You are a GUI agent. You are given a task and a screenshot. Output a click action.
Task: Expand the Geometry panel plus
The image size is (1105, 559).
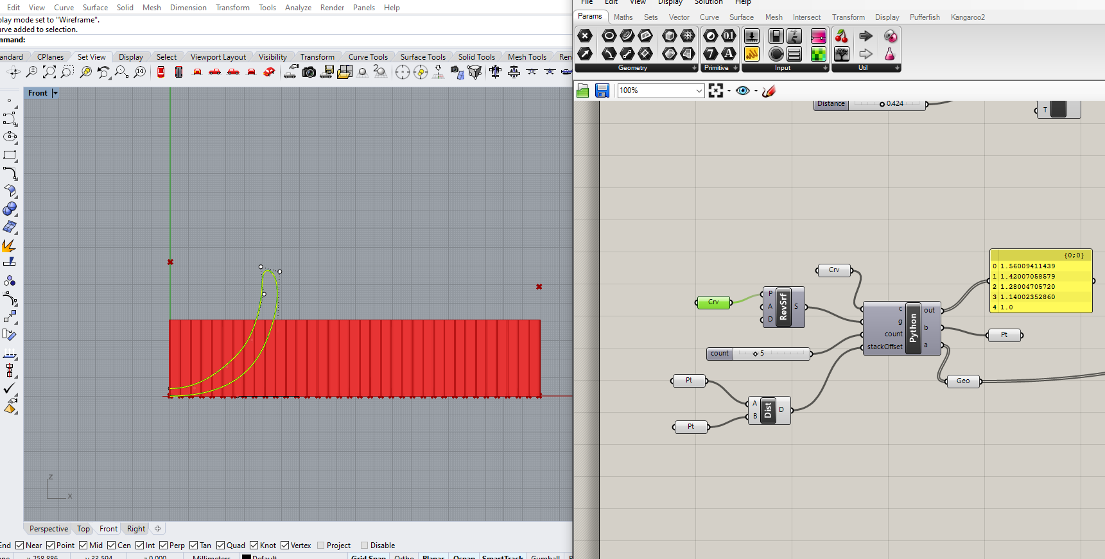click(694, 68)
